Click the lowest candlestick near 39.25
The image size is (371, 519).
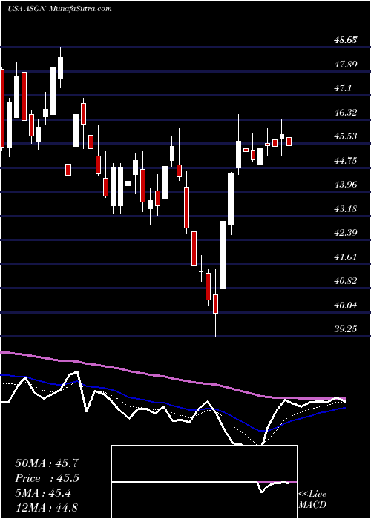(x=216, y=303)
